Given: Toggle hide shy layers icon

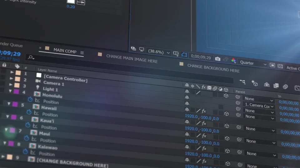Looking at the screenshot, I should pos(267,85).
